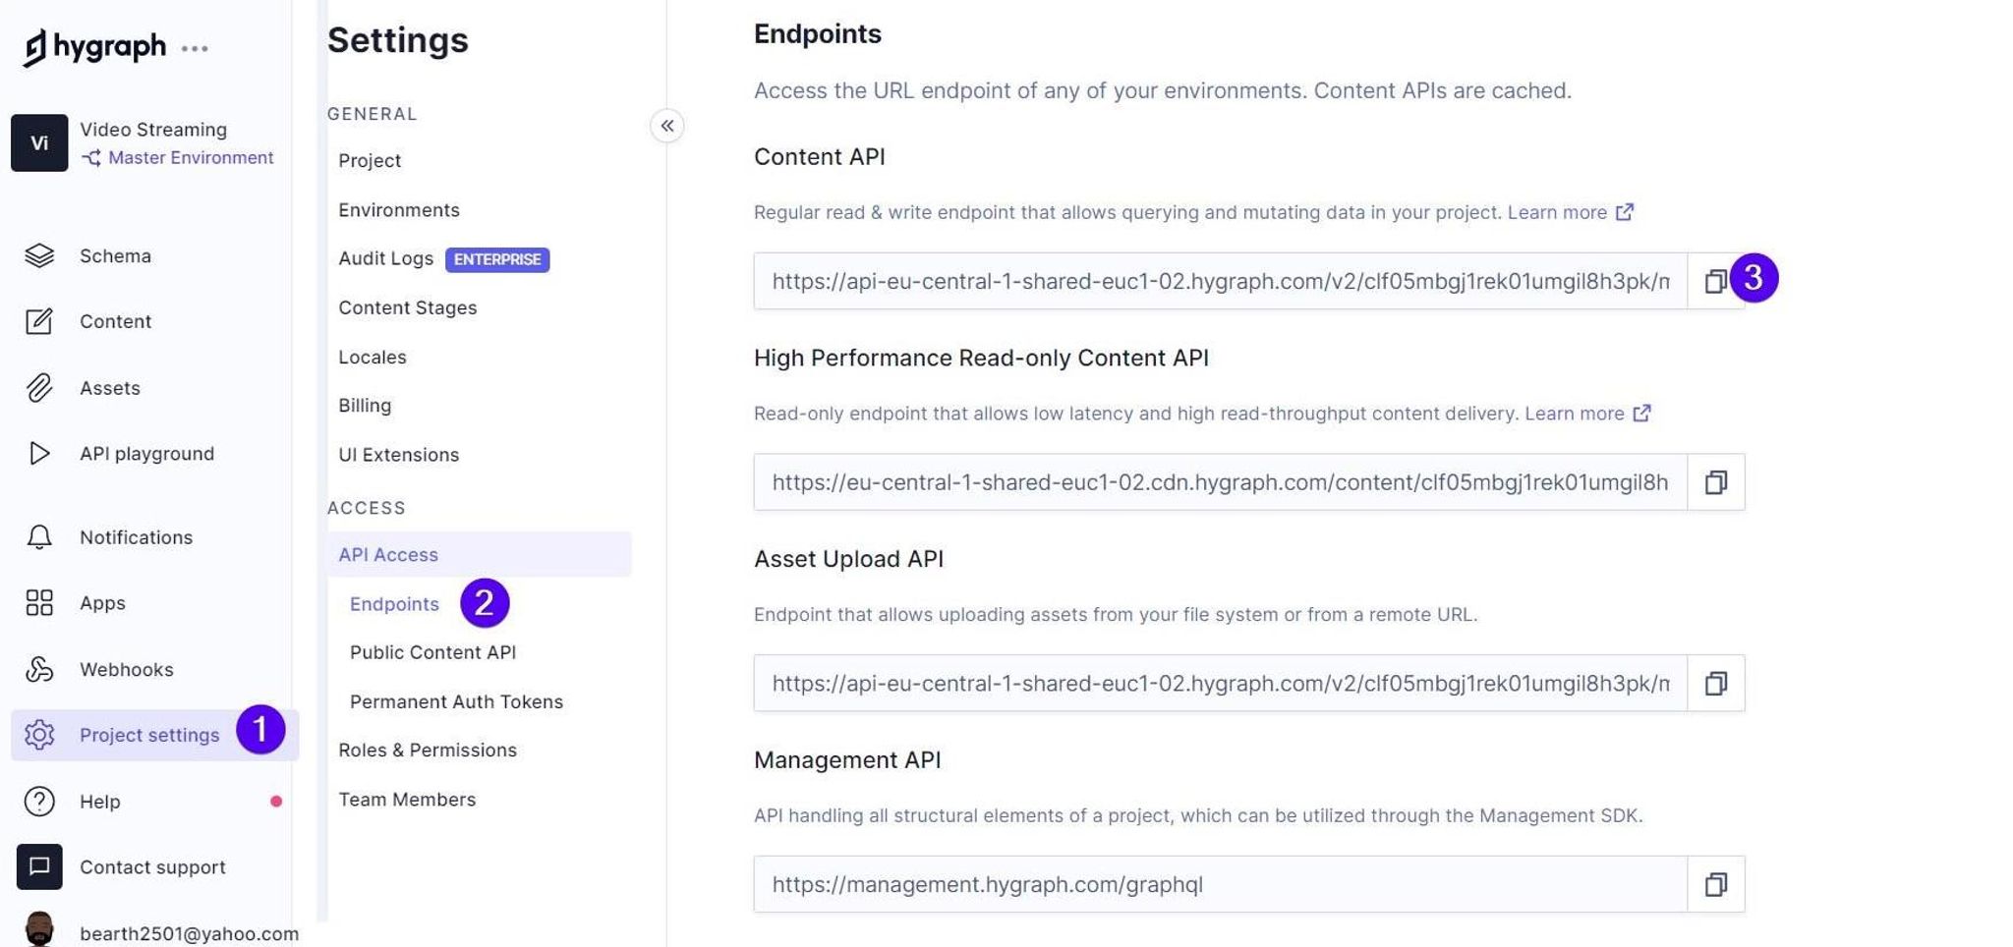The image size is (2013, 947).
Task: Open Apps label in sidebar
Action: [102, 603]
